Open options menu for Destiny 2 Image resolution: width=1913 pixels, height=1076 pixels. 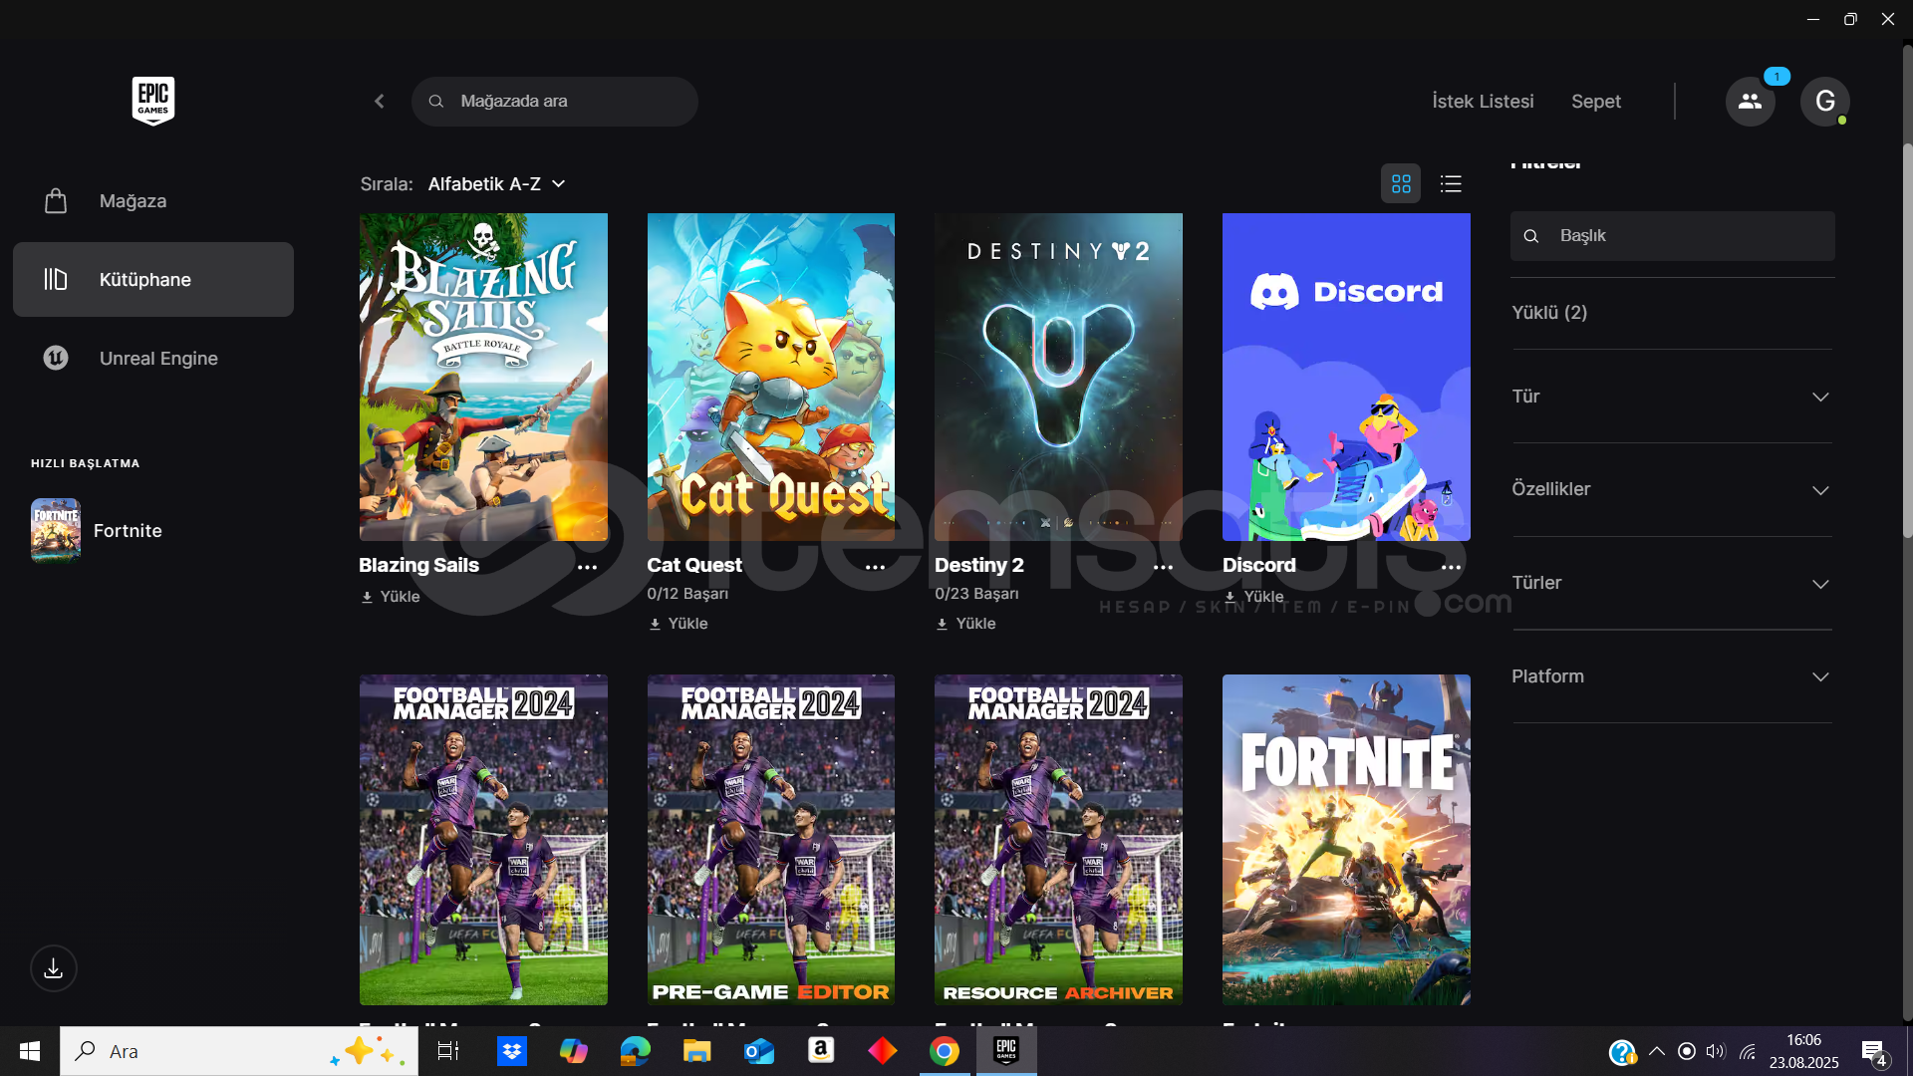coord(1163,567)
